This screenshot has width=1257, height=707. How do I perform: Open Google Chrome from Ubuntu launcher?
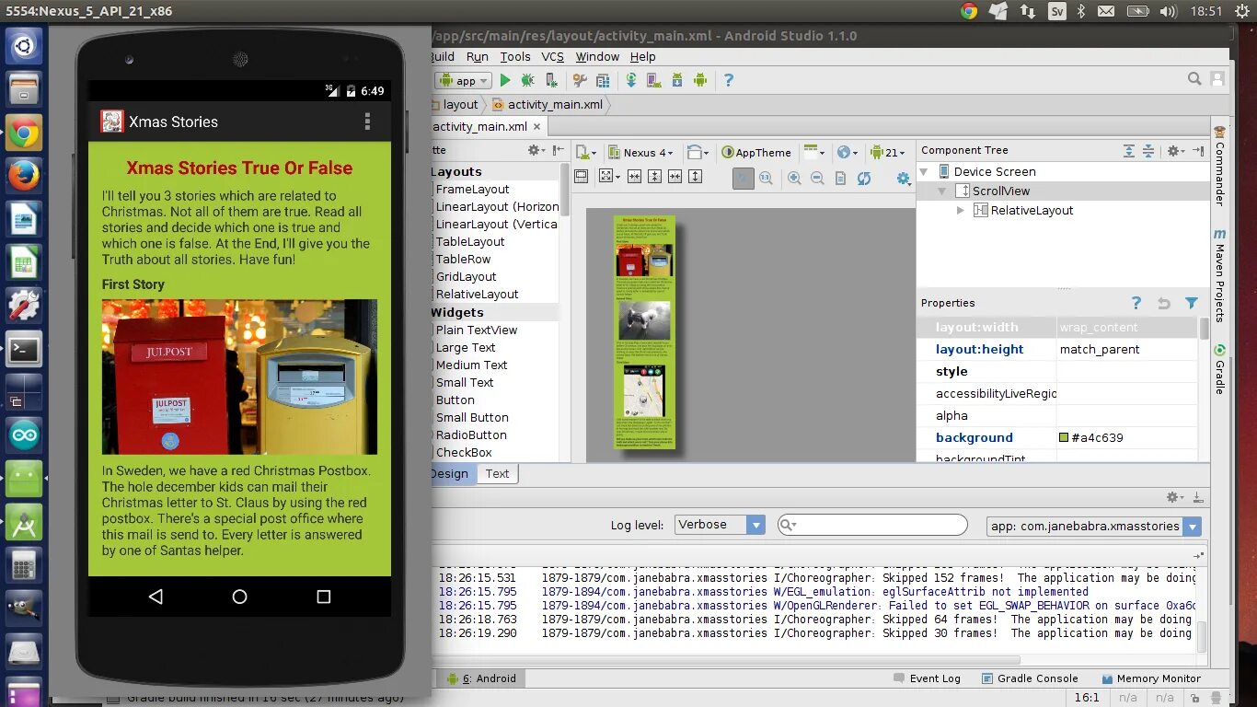coord(24,133)
